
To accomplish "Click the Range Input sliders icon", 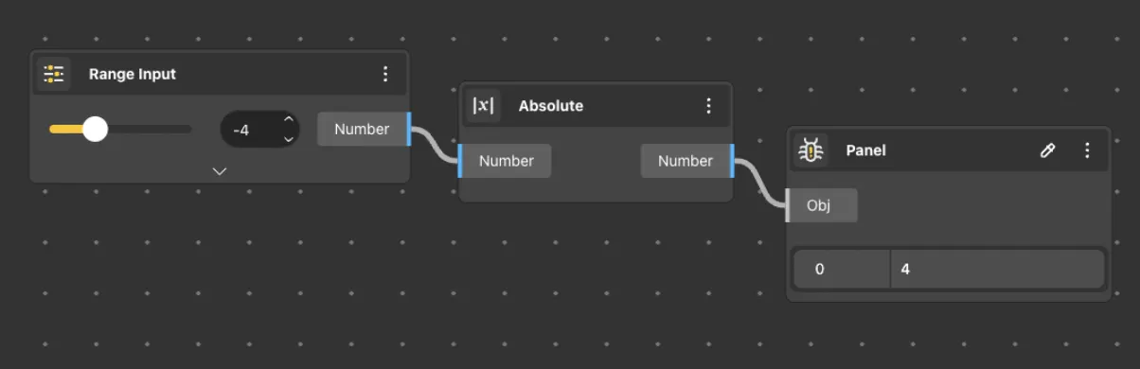I will [54, 74].
